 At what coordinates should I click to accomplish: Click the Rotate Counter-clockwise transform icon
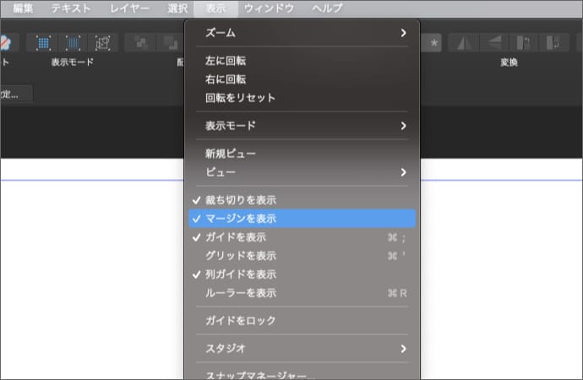[524, 42]
